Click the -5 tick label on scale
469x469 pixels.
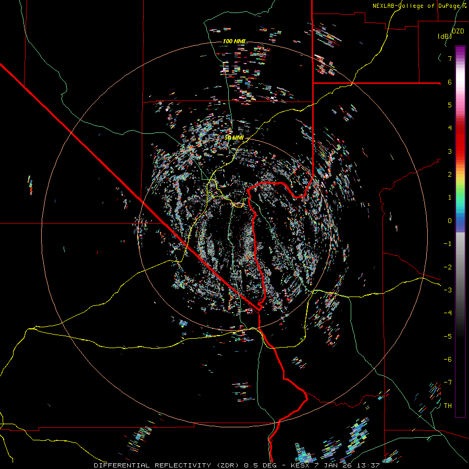tap(448, 337)
